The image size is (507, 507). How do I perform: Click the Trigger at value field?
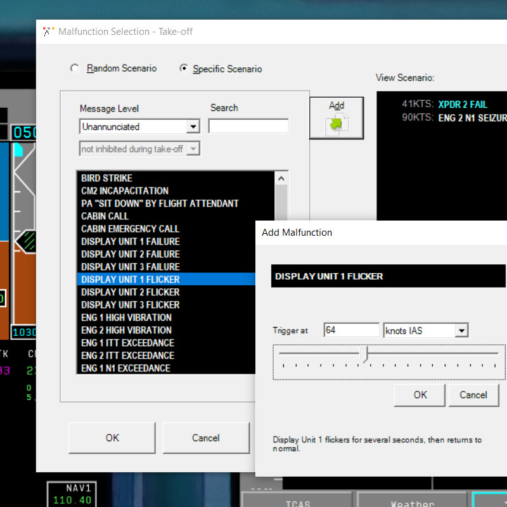pos(351,330)
